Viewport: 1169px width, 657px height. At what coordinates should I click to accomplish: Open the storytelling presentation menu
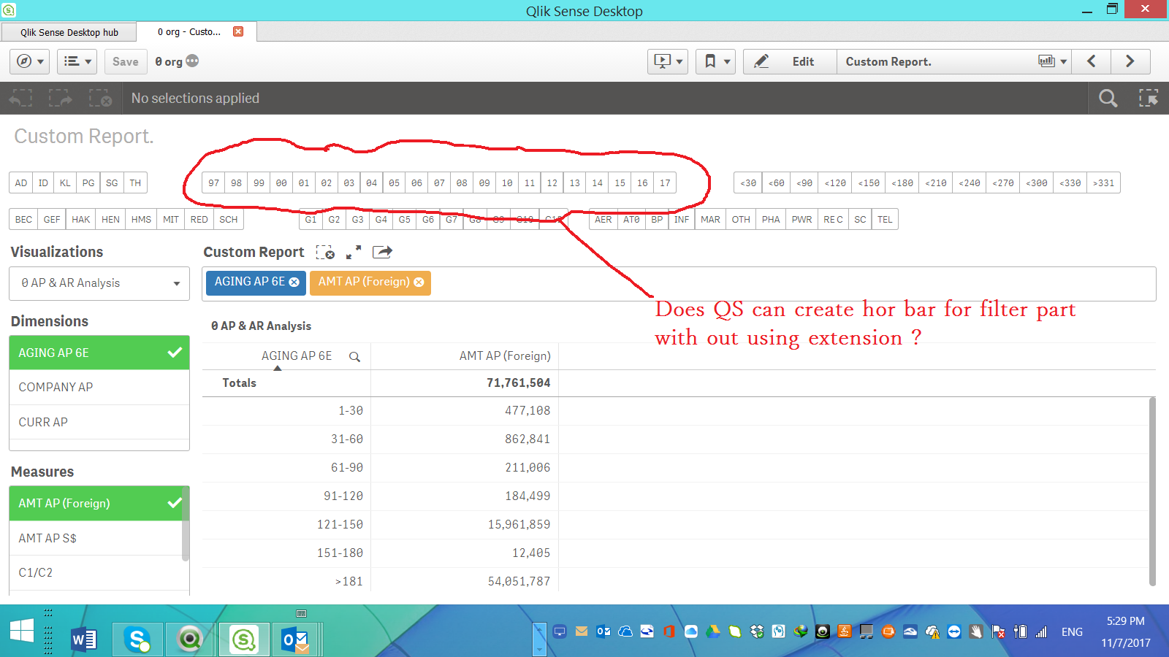click(668, 62)
